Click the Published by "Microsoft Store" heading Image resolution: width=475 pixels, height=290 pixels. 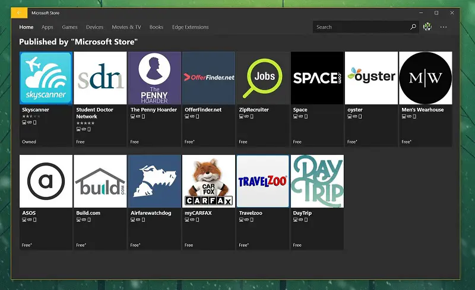(x=78, y=42)
